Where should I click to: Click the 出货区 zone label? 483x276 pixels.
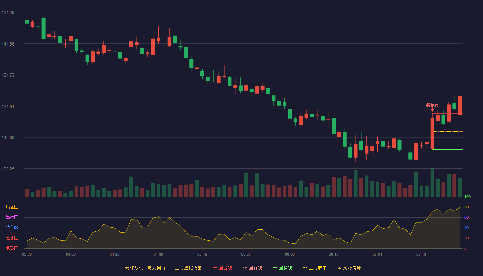(12, 217)
